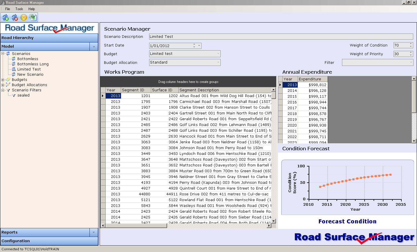Open the Reports panel

[x=45, y=232]
